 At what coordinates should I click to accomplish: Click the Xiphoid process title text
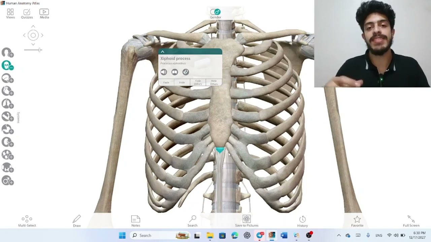coord(175,58)
